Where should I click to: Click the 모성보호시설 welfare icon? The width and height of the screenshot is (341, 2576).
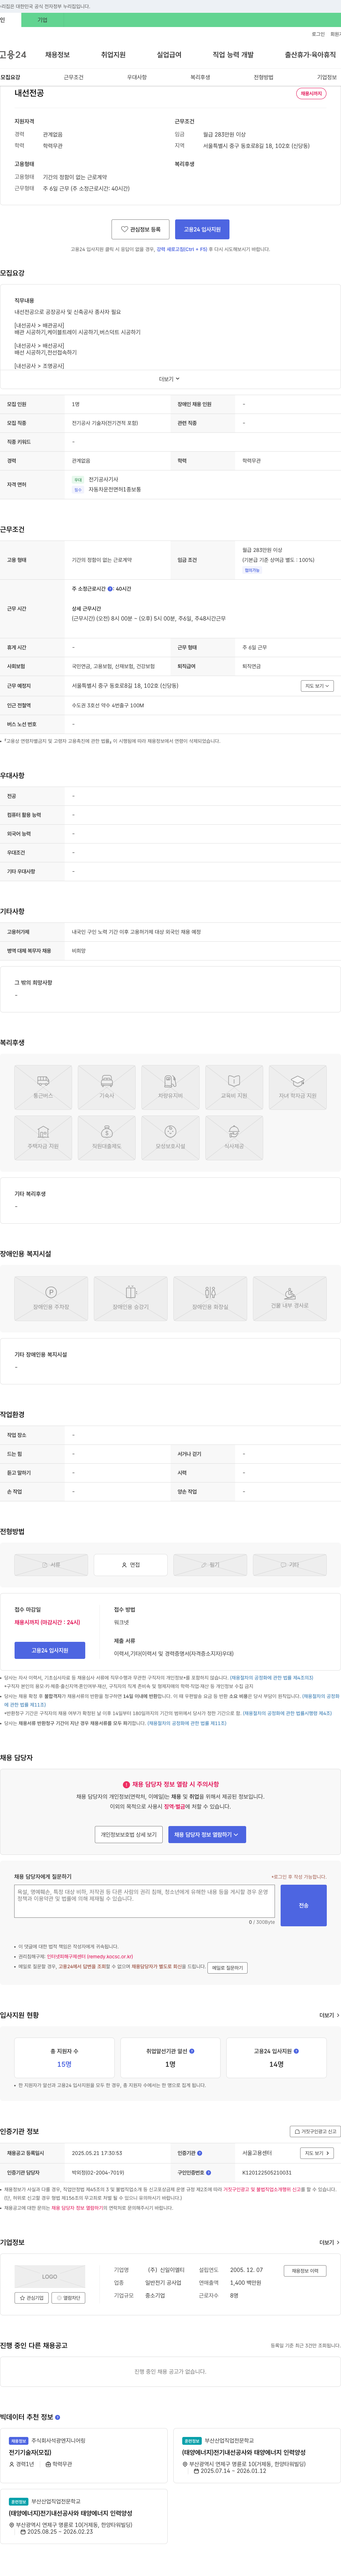pyautogui.click(x=170, y=1138)
